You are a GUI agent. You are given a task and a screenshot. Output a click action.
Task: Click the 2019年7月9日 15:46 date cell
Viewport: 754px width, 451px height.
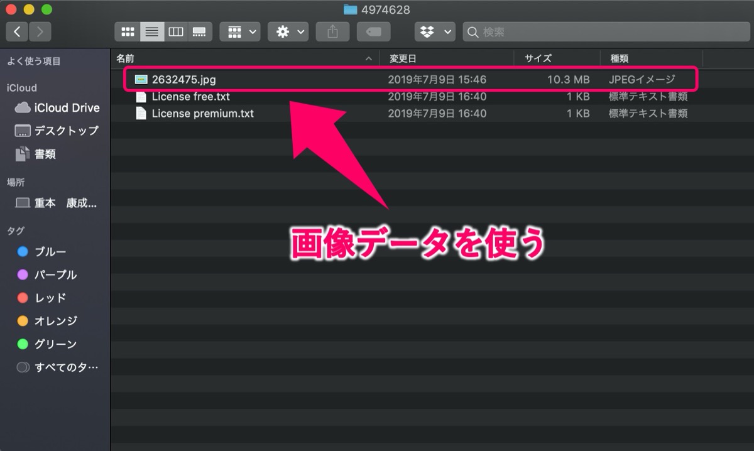437,80
